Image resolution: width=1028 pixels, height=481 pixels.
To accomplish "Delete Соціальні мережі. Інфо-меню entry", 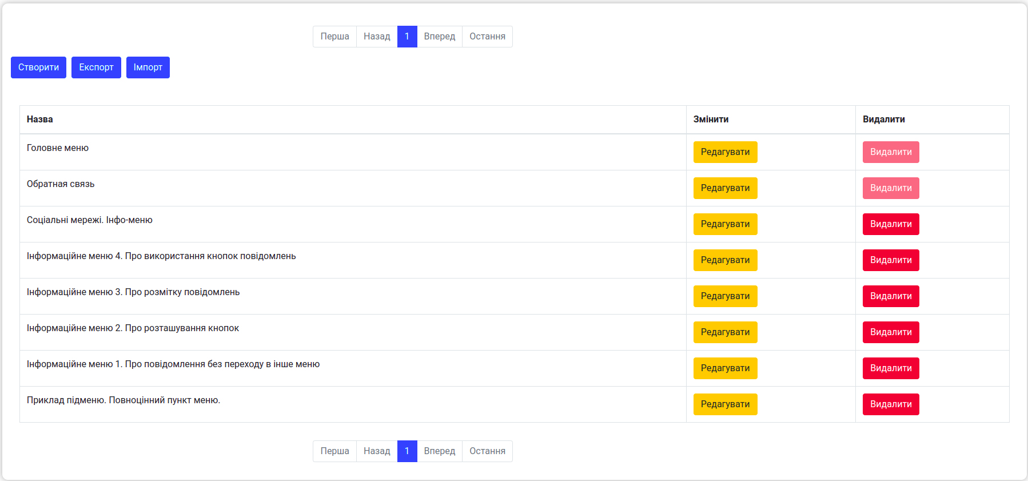I will (890, 224).
